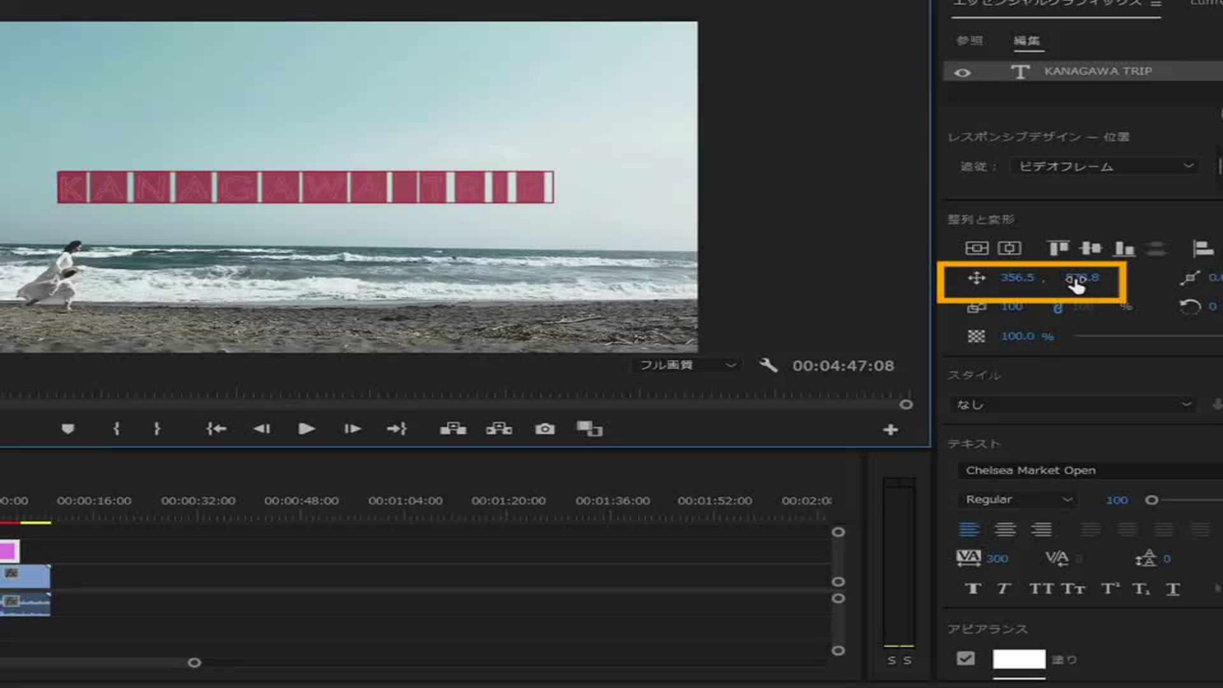The width and height of the screenshot is (1223, 688).
Task: Click the white fill color swatch
Action: click(1019, 659)
